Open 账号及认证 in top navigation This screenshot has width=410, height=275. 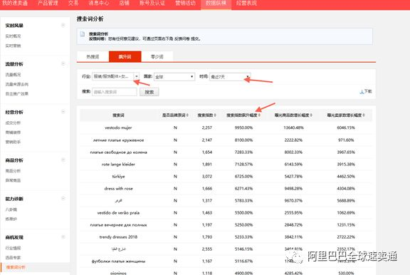point(152,3)
